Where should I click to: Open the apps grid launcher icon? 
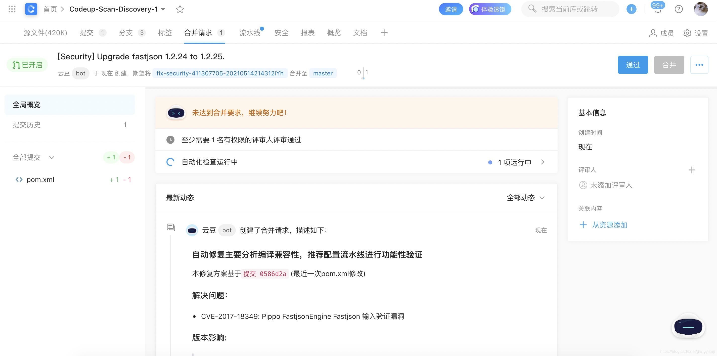(12, 9)
